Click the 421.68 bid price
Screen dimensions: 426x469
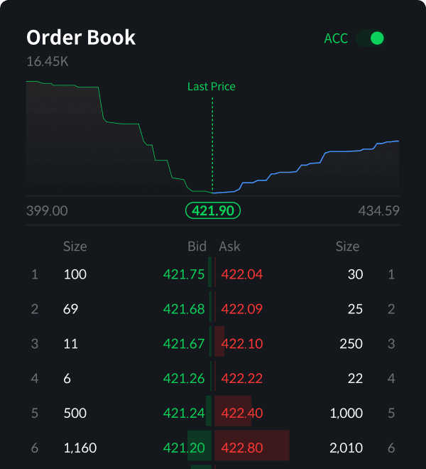click(x=184, y=309)
